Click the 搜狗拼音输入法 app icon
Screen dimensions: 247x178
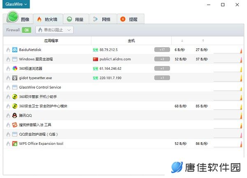[15, 125]
